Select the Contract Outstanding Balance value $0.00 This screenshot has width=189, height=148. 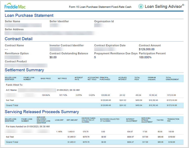[53, 57]
